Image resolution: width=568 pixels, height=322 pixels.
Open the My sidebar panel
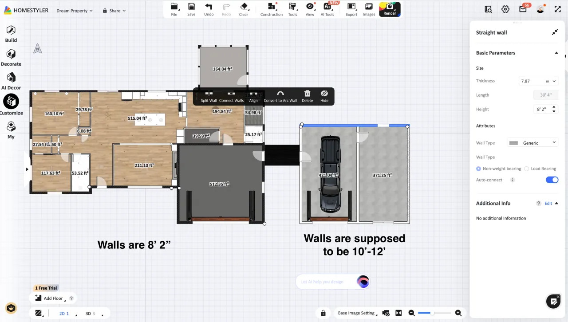(x=11, y=130)
